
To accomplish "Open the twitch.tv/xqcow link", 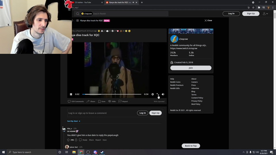I will click(184, 48).
